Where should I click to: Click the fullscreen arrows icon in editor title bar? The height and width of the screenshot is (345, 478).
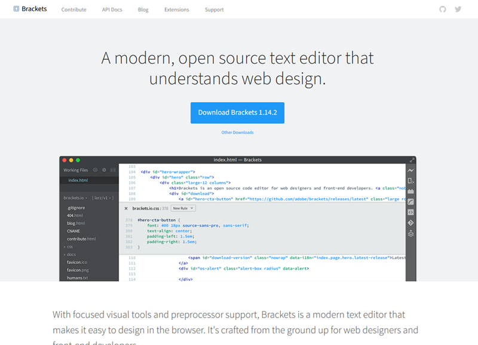tap(412, 160)
